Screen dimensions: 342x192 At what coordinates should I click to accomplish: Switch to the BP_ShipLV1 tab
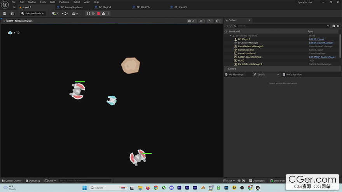point(104,7)
